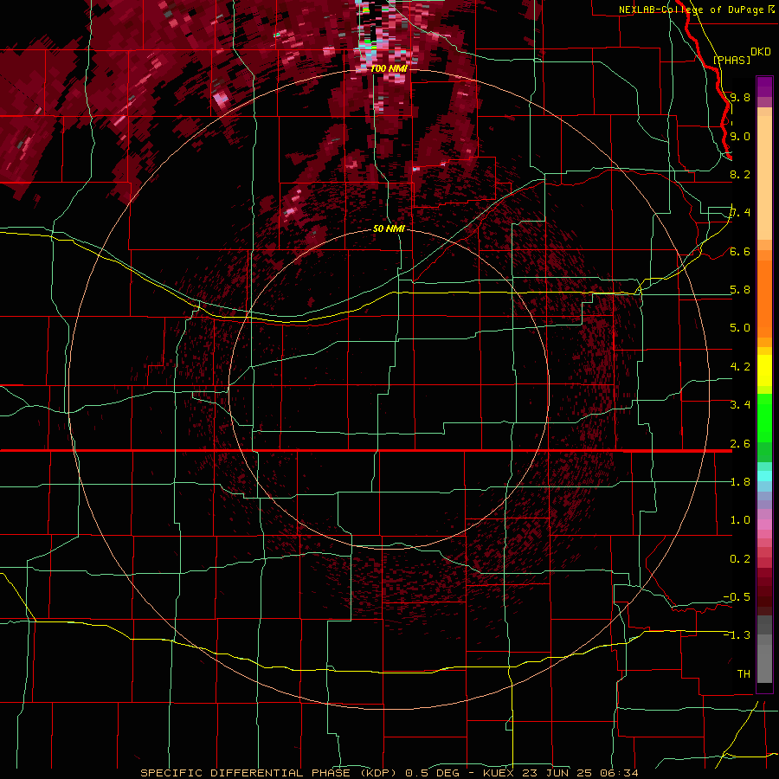Click the -0.5 value on the scale
Viewport: 779px width, 779px height.
click(737, 597)
